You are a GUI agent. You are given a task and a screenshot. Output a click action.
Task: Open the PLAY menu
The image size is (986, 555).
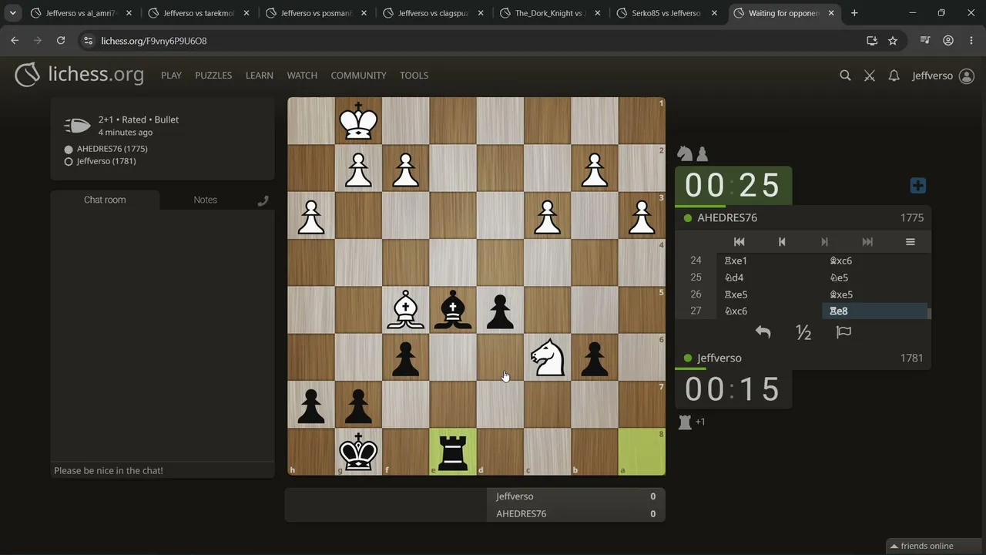pos(171,76)
